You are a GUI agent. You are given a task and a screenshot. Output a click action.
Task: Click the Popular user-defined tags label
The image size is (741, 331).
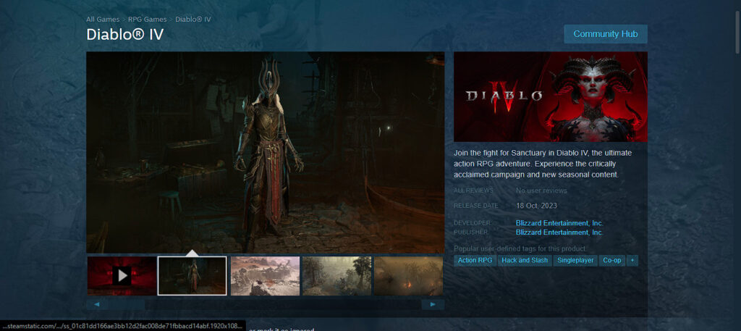[x=520, y=248]
